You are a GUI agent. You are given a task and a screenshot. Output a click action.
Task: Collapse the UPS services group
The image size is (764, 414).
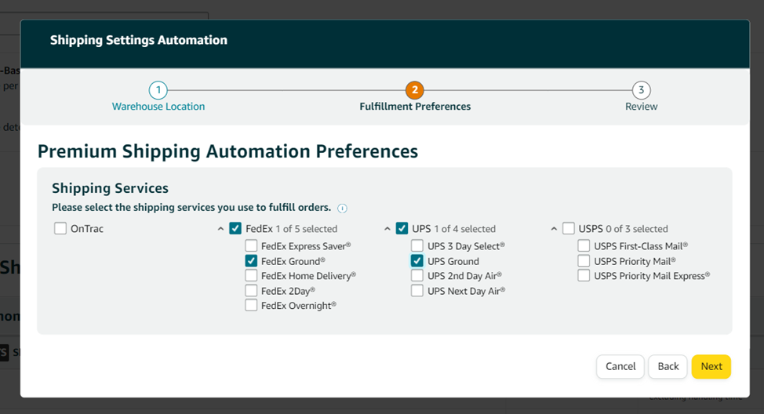(387, 229)
